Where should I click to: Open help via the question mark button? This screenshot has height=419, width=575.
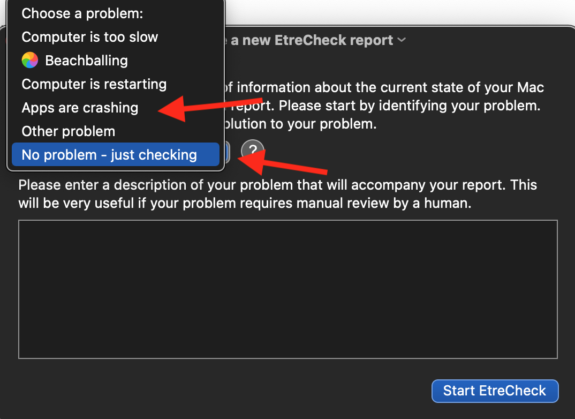click(x=253, y=150)
